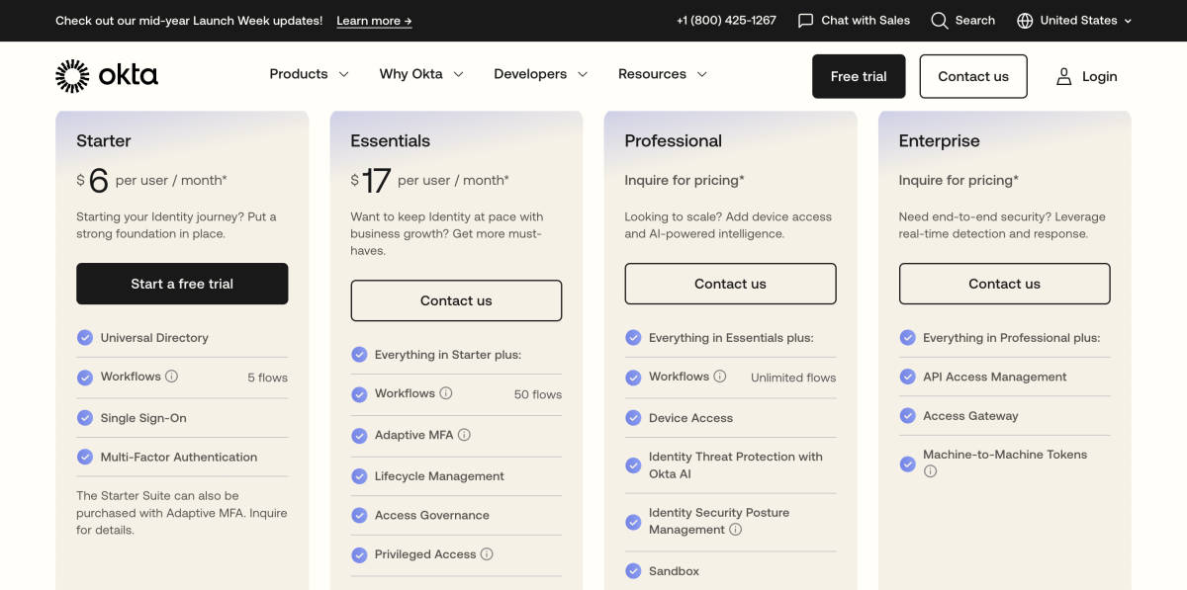Click the Free trial button

[x=859, y=76]
